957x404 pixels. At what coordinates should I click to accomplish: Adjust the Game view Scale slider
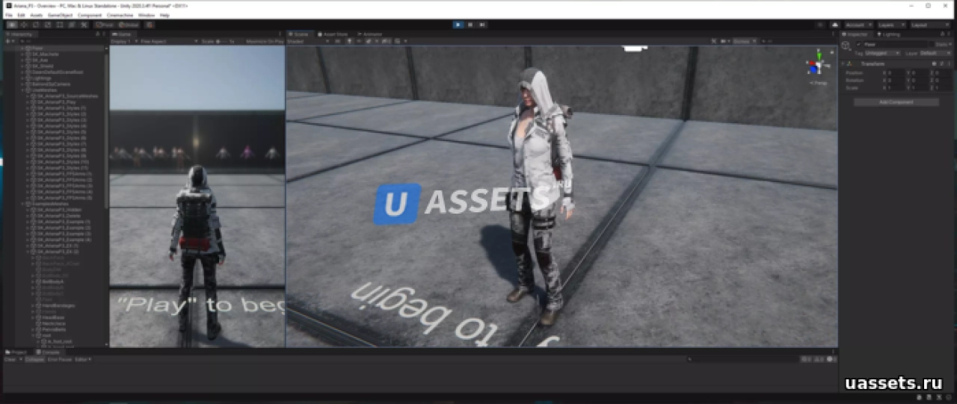[x=221, y=41]
